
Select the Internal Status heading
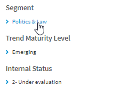(29, 69)
